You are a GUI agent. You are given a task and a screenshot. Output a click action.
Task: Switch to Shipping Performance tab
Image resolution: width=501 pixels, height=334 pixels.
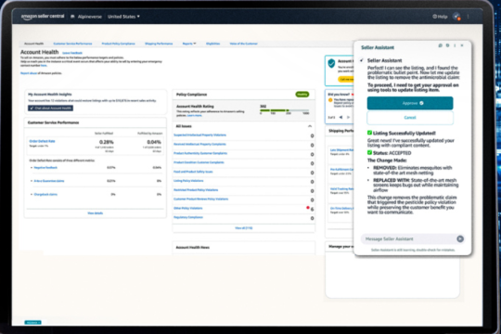(x=159, y=44)
